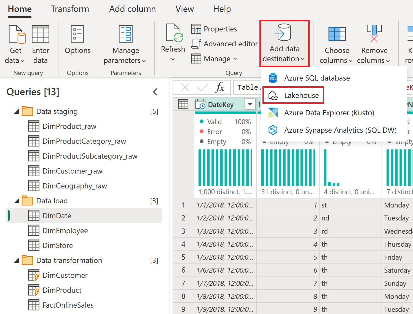This screenshot has height=314, width=413.
Task: Click the Manage parameters icon
Action: pyautogui.click(x=126, y=34)
